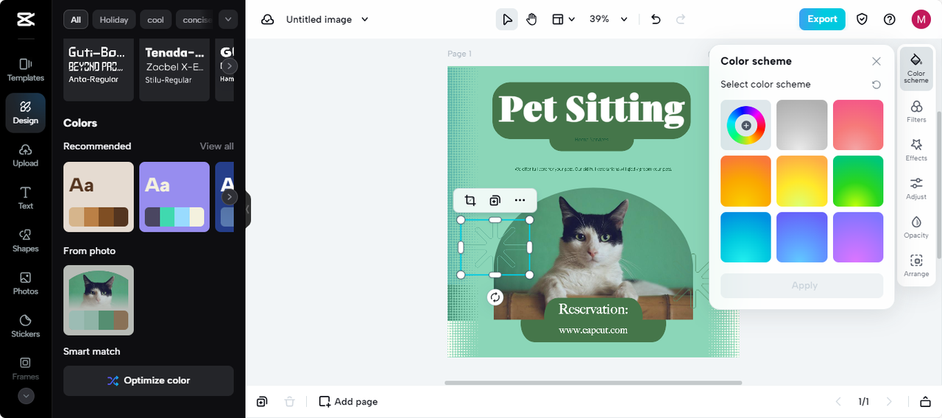
Task: Select the gray gradient color scheme
Action: coord(802,125)
